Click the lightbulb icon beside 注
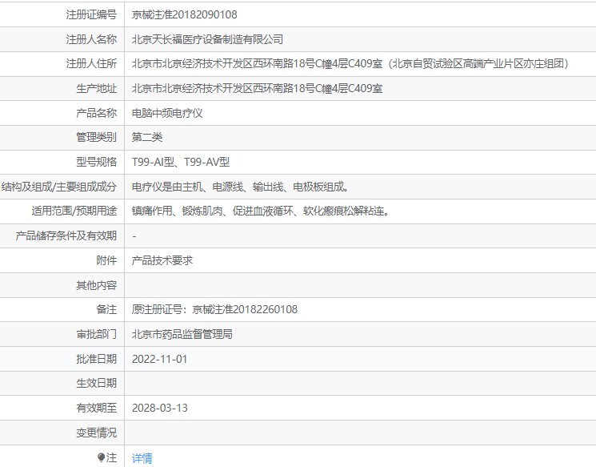The image size is (596, 467). pyautogui.click(x=101, y=457)
